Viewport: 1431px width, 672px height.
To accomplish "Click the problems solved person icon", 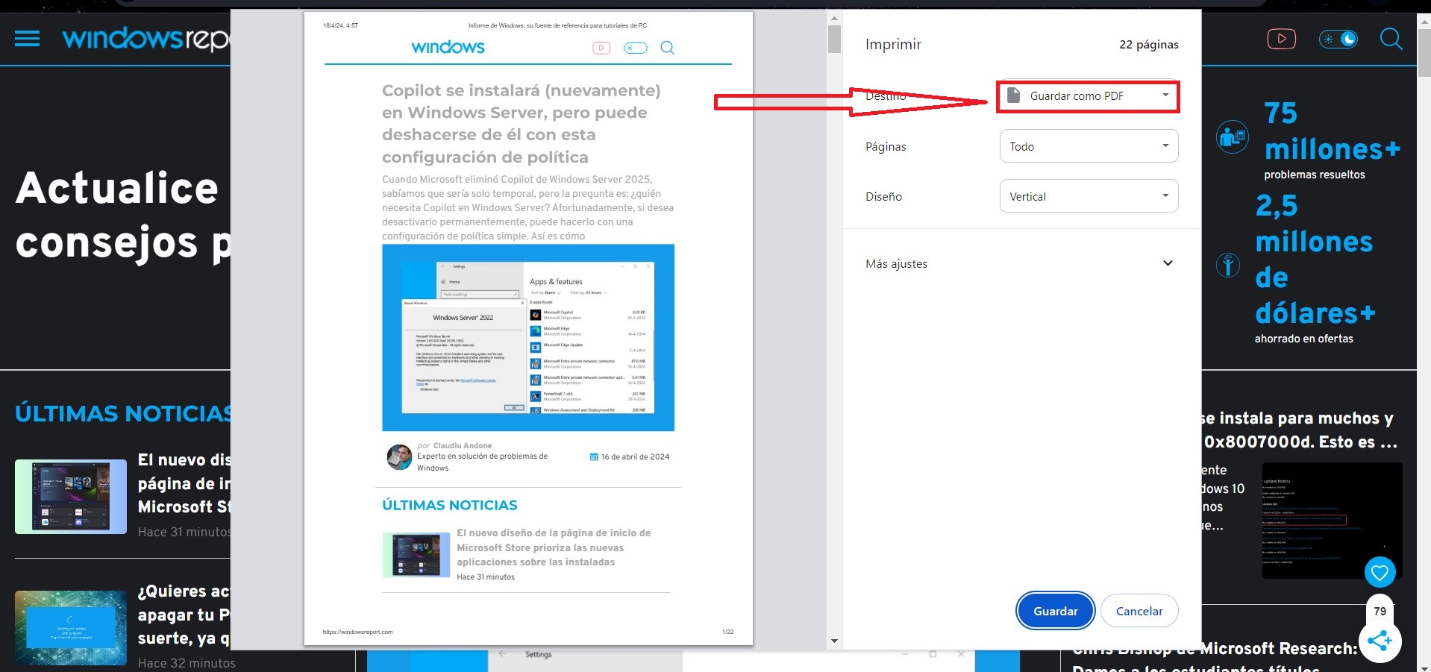I will click(x=1232, y=137).
